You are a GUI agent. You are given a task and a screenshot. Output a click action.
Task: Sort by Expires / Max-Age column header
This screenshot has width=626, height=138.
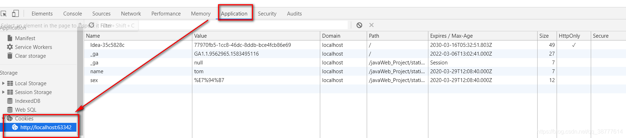[483, 36]
